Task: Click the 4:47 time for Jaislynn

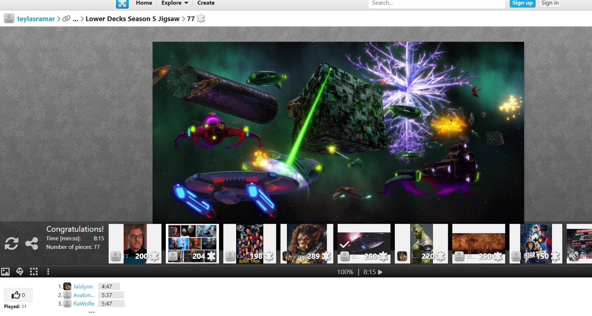Action: point(107,286)
